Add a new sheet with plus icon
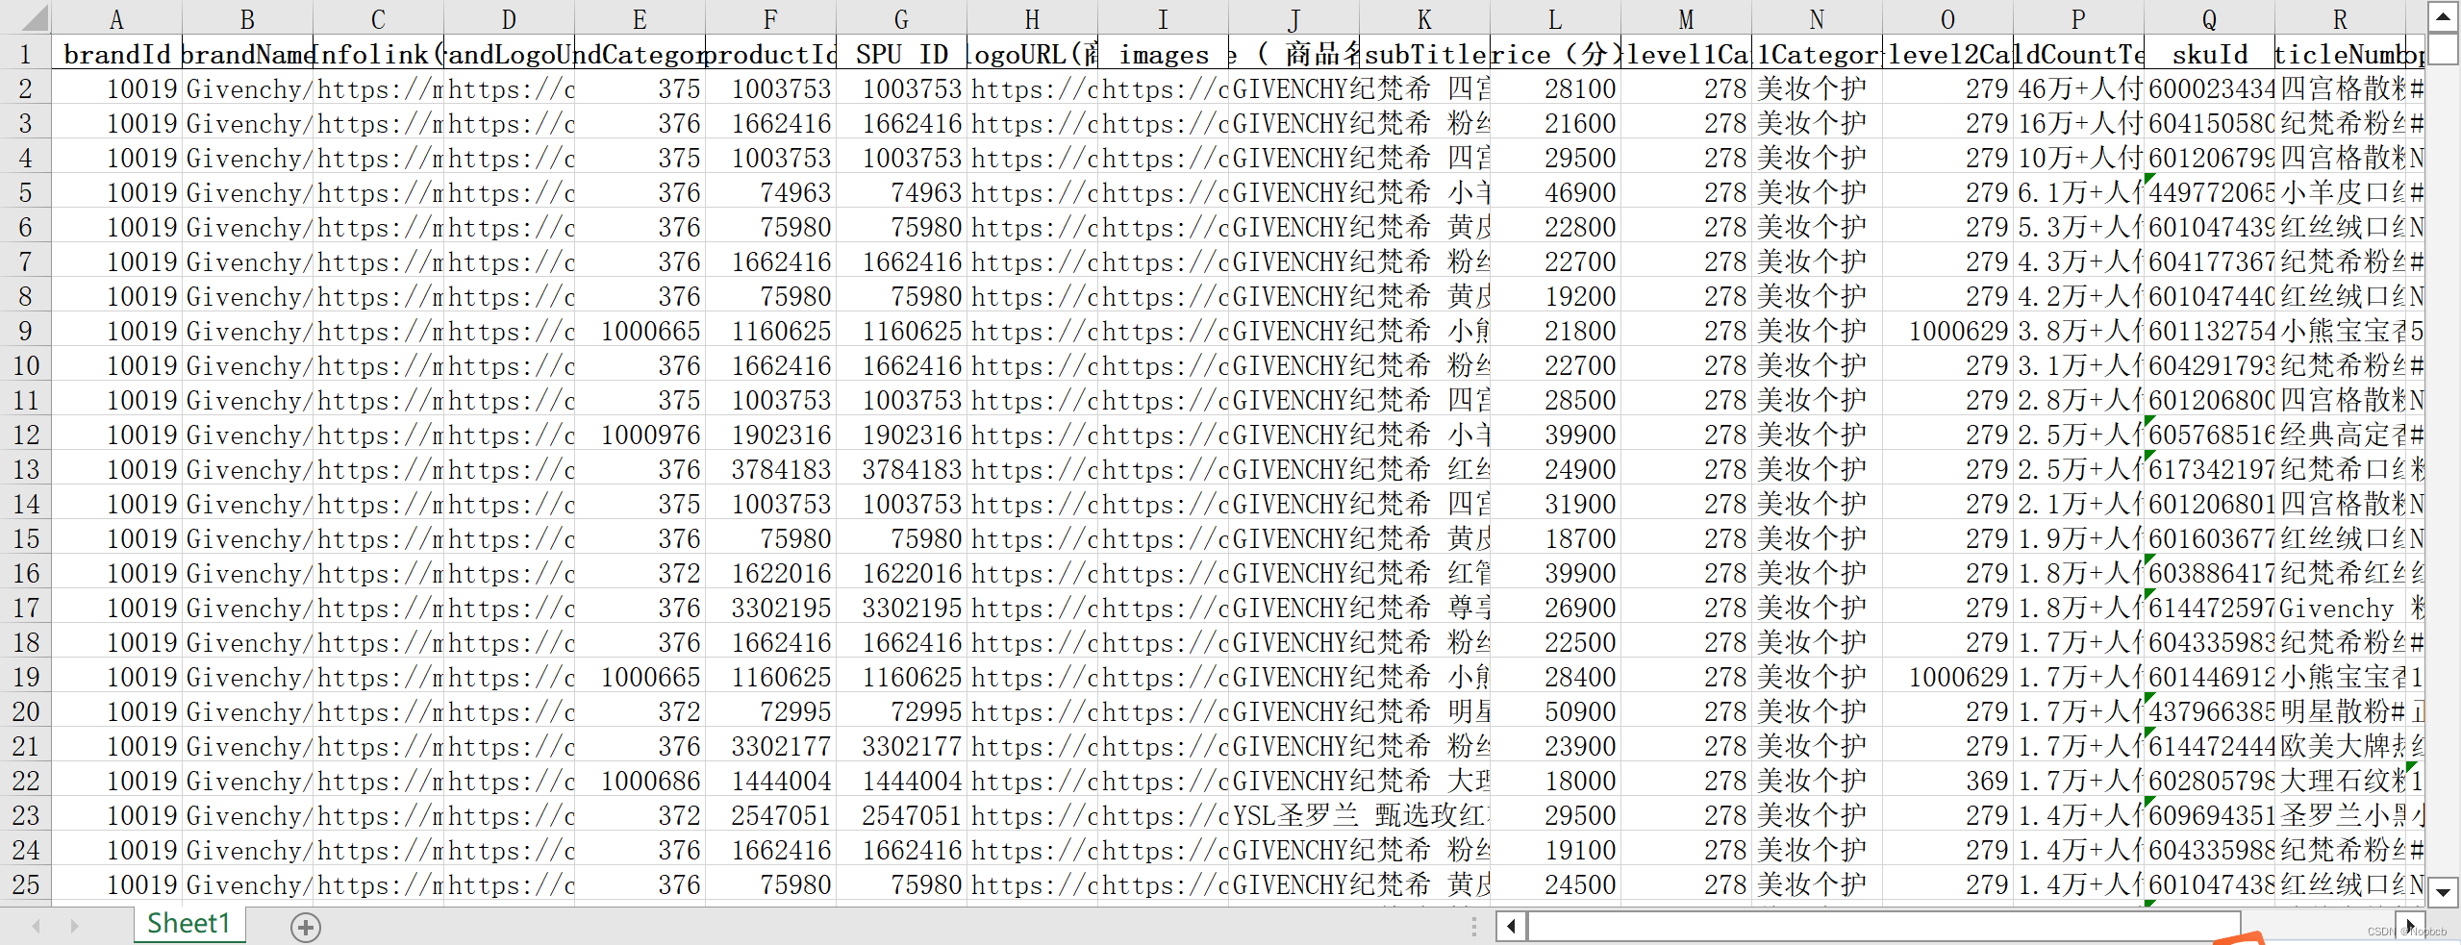This screenshot has width=2461, height=945. tap(306, 927)
